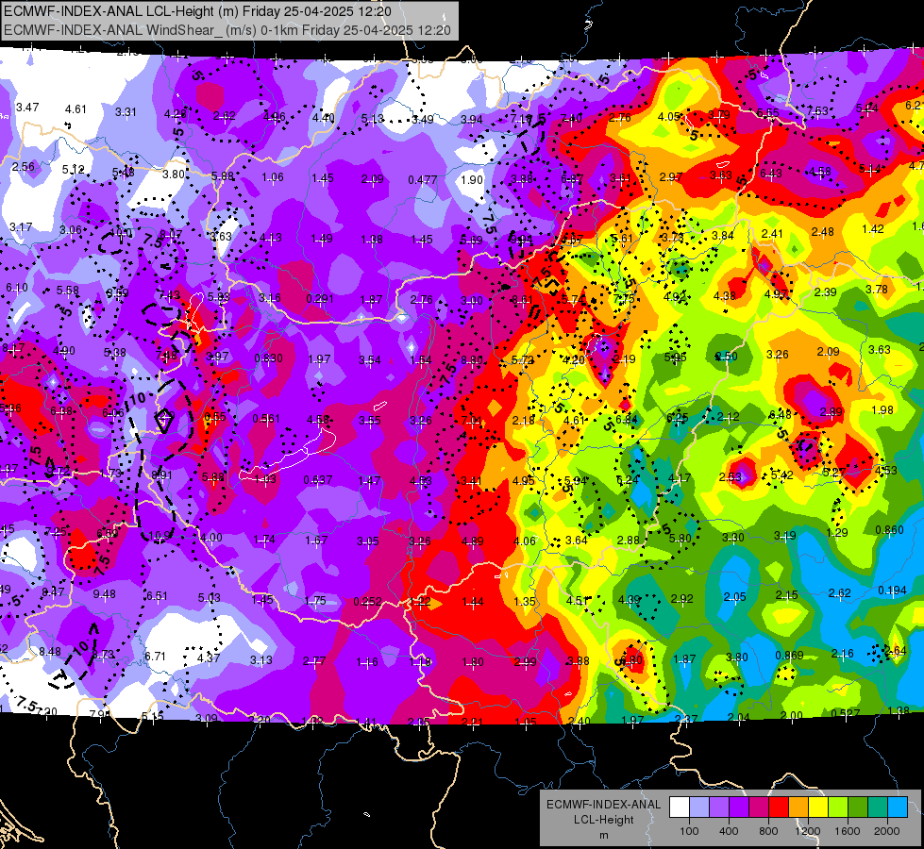This screenshot has width=924, height=849.
Task: Click the wind shear value 2.99
Action: (525, 661)
